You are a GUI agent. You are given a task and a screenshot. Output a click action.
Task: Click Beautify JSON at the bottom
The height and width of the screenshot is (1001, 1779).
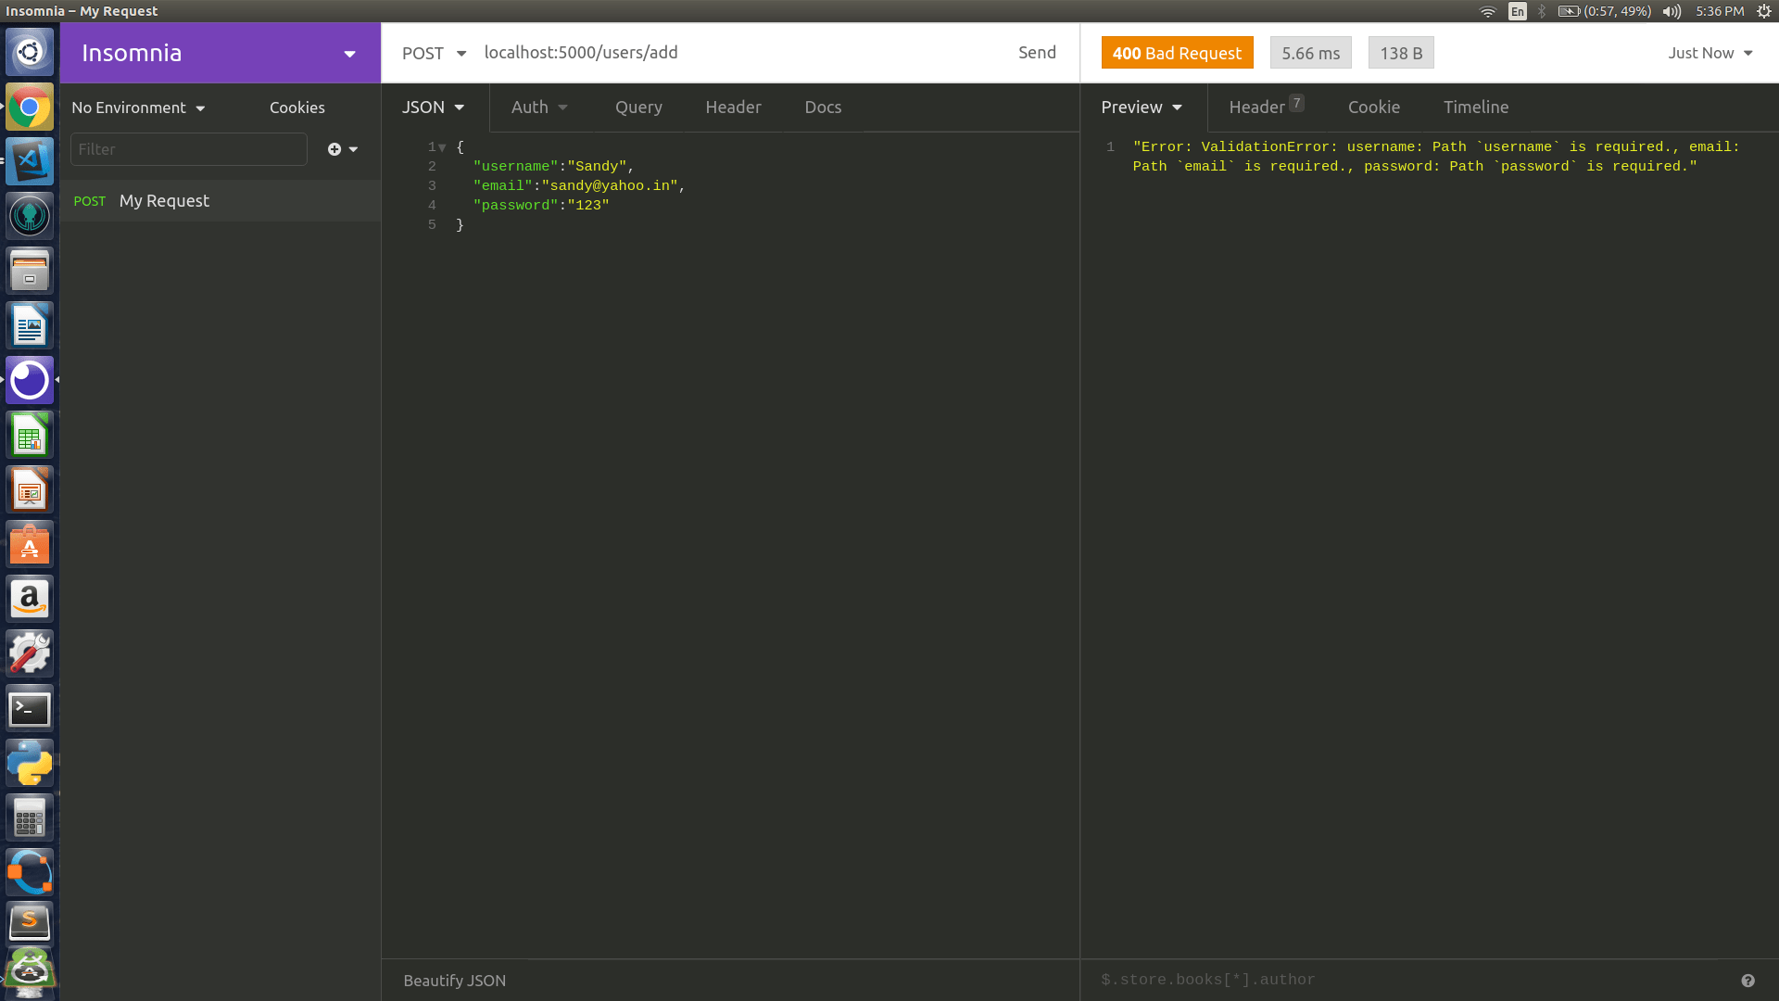454,980
